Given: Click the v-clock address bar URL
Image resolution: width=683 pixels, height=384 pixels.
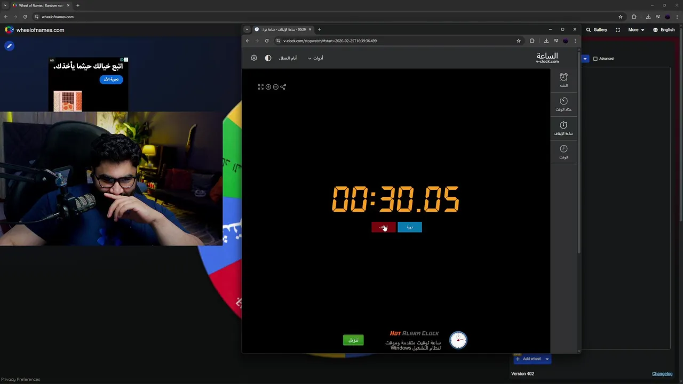Looking at the screenshot, I should tap(330, 41).
